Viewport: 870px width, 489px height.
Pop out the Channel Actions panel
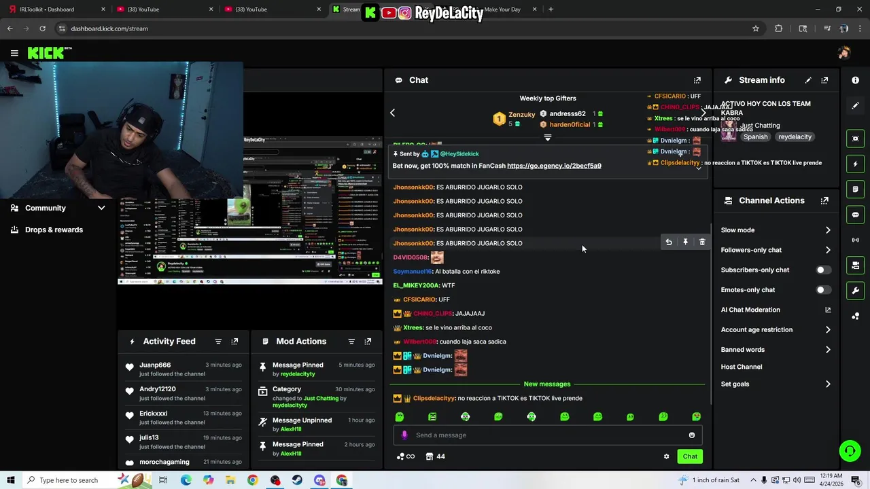coord(824,201)
